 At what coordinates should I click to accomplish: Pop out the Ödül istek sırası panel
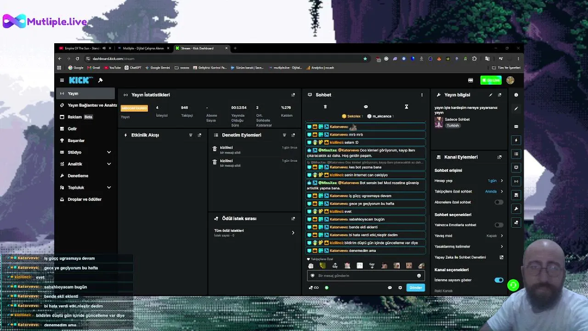tap(293, 219)
